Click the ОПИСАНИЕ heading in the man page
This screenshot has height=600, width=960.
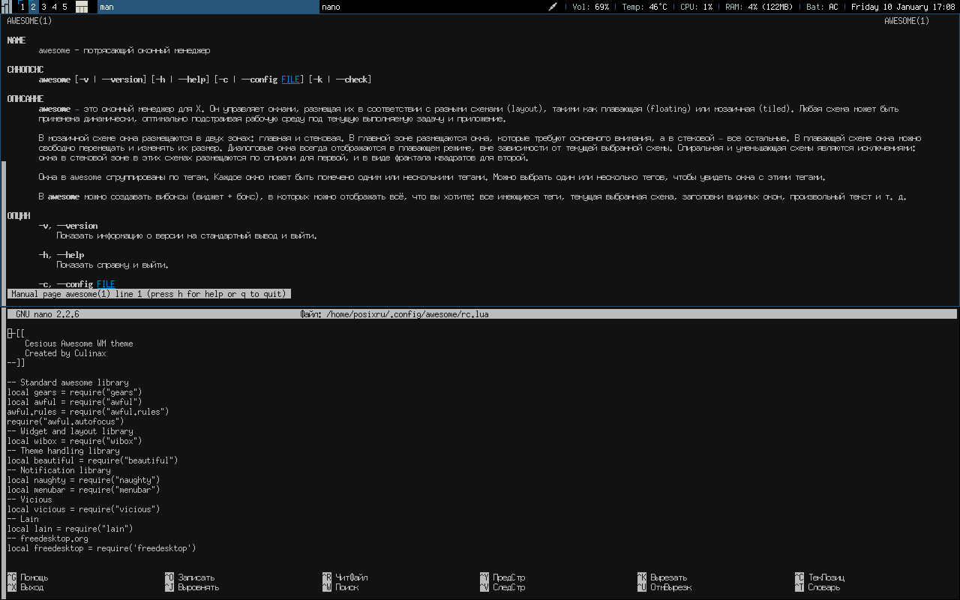click(25, 99)
